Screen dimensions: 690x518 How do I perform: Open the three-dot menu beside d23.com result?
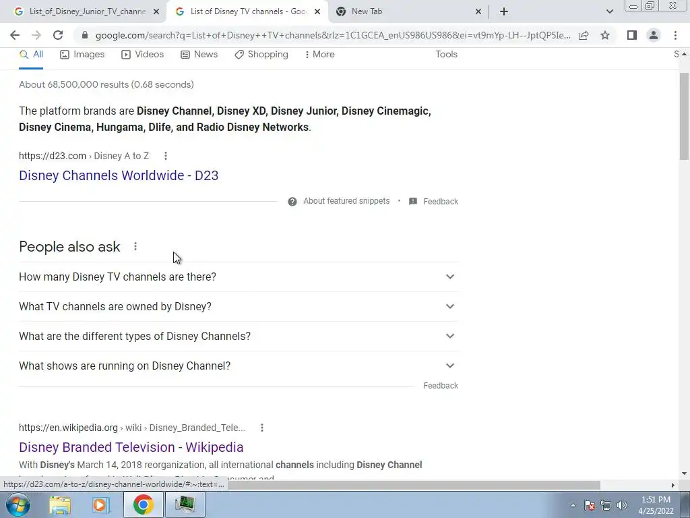pyautogui.click(x=166, y=156)
